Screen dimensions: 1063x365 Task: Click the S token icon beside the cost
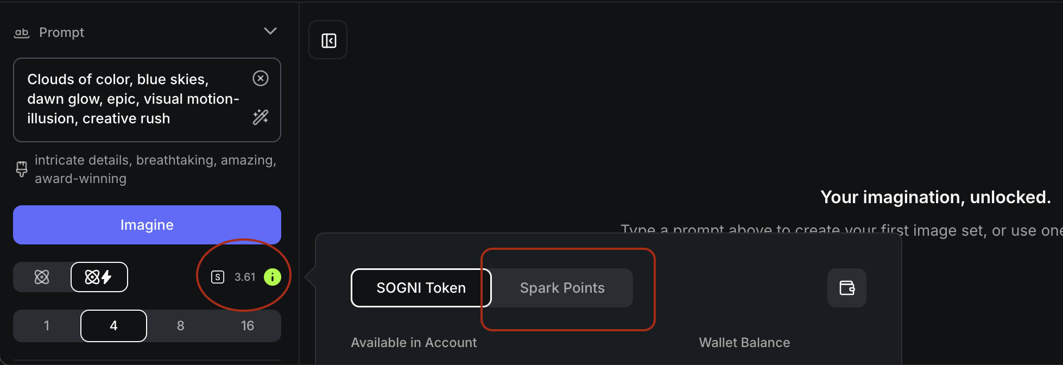click(x=218, y=277)
